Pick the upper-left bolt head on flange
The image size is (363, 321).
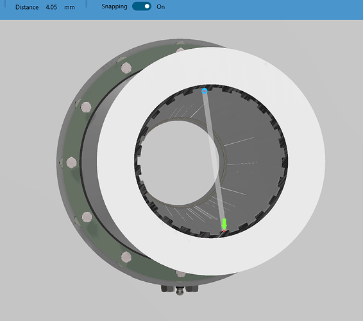pos(126,68)
